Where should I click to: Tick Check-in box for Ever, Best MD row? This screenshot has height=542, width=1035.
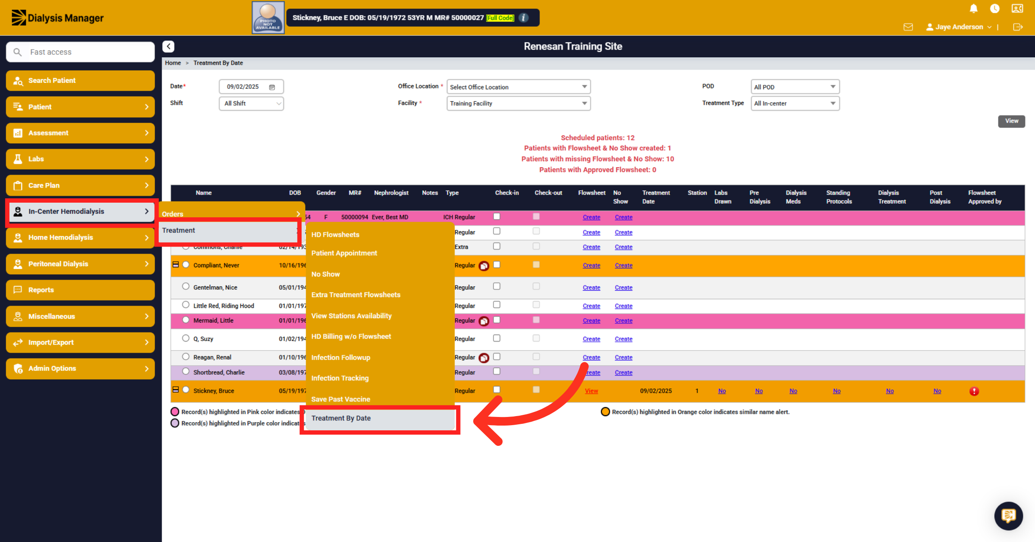496,216
